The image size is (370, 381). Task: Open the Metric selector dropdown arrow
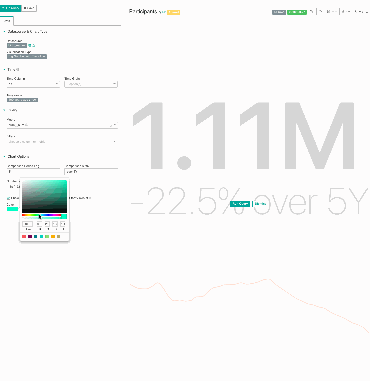coord(115,125)
